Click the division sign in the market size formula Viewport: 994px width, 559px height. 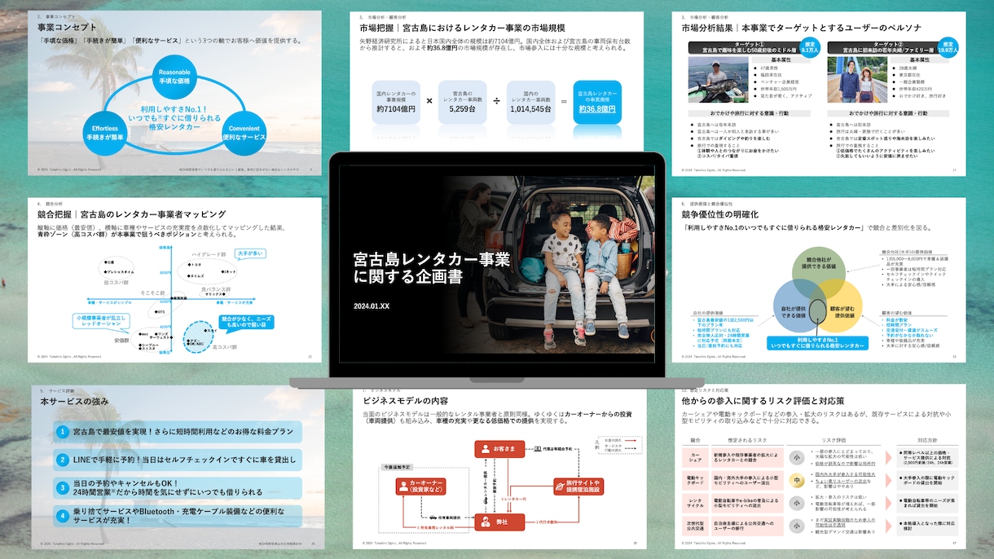tap(496, 102)
